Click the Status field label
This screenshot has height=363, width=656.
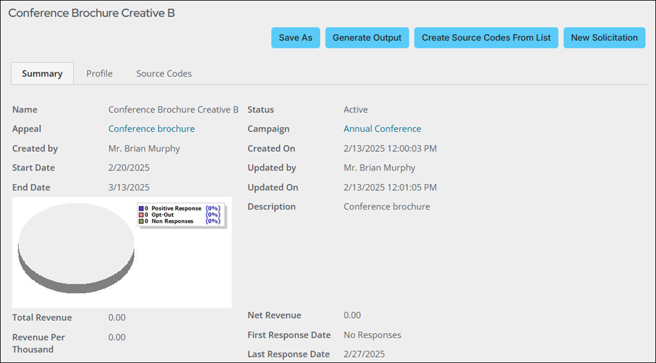tap(260, 110)
